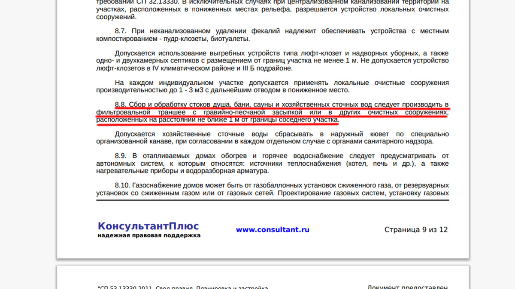The width and height of the screenshot is (515, 289).
Task: Click the page counter 'Страница 9 из 12'
Action: (x=416, y=229)
